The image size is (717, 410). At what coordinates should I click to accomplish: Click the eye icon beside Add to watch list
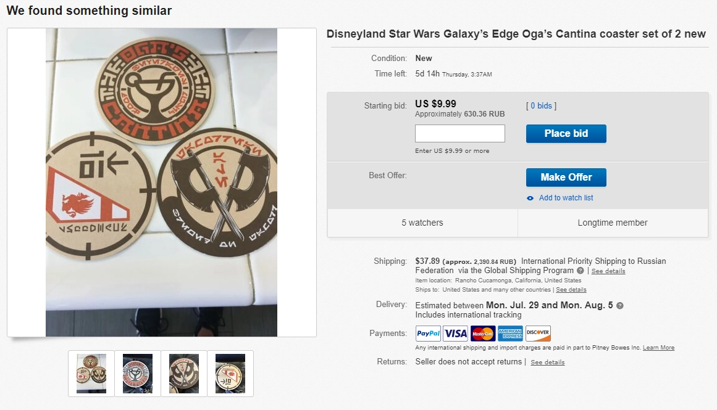pyautogui.click(x=530, y=198)
